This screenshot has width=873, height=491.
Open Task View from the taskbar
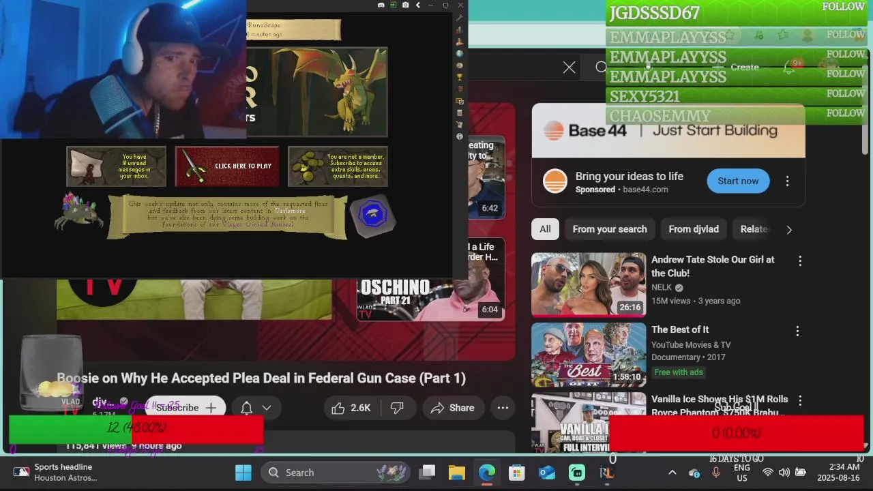pyautogui.click(x=428, y=473)
